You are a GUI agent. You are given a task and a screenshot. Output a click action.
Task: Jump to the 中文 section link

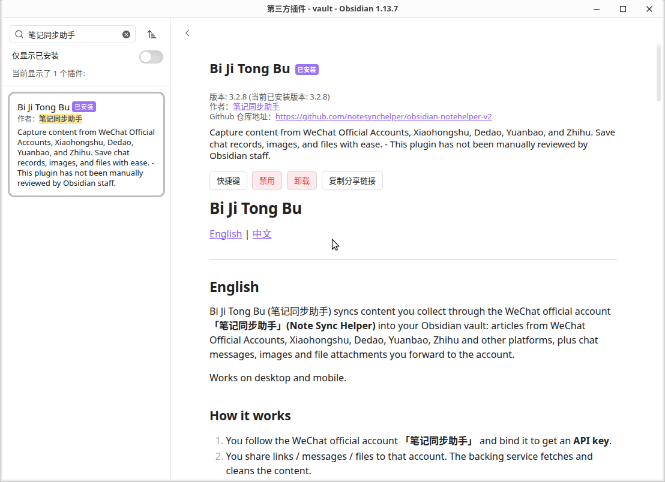[x=262, y=234]
